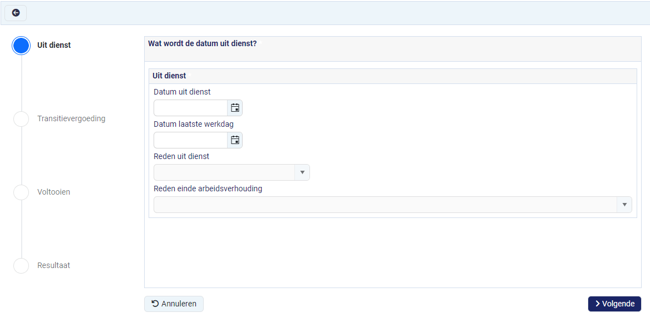This screenshot has height=332, width=650.
Task: Click the back arrow icon at top
Action: [16, 13]
